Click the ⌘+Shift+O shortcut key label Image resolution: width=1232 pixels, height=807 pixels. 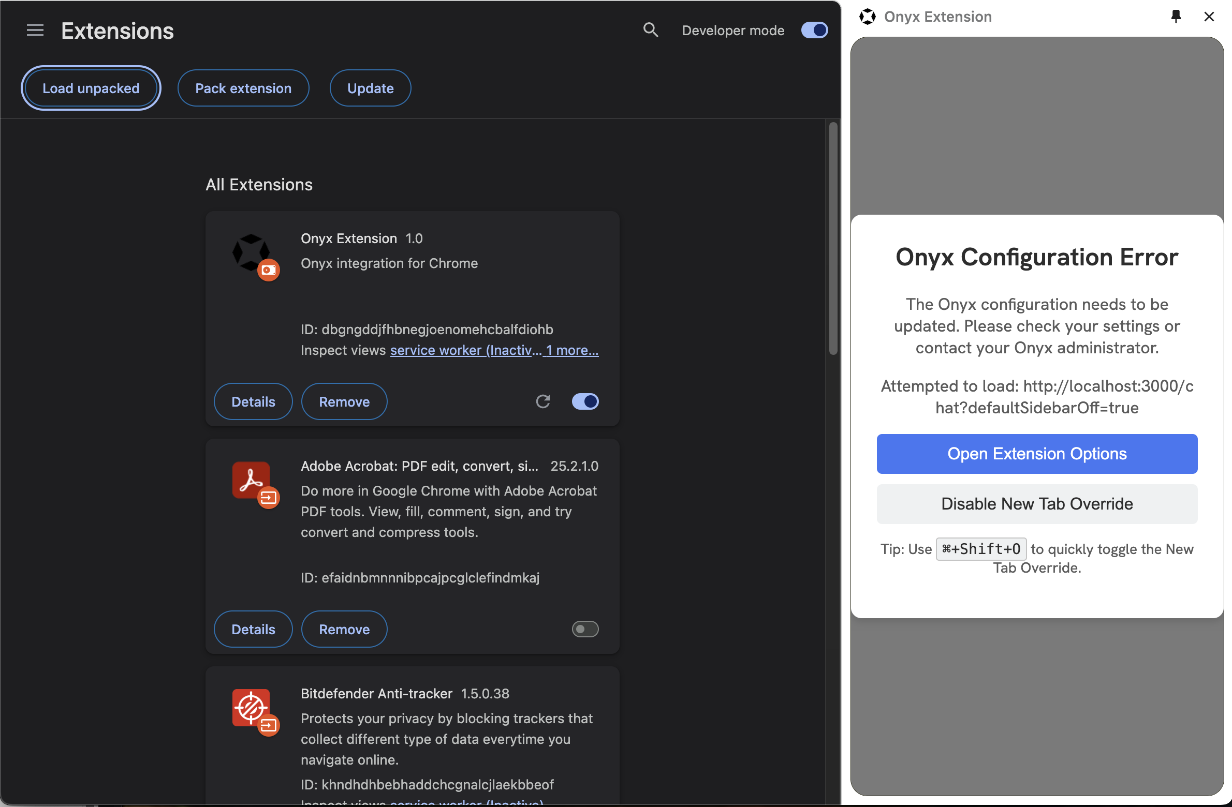click(981, 549)
